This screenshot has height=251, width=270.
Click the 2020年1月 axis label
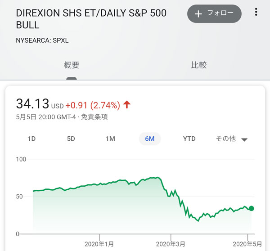point(99,244)
